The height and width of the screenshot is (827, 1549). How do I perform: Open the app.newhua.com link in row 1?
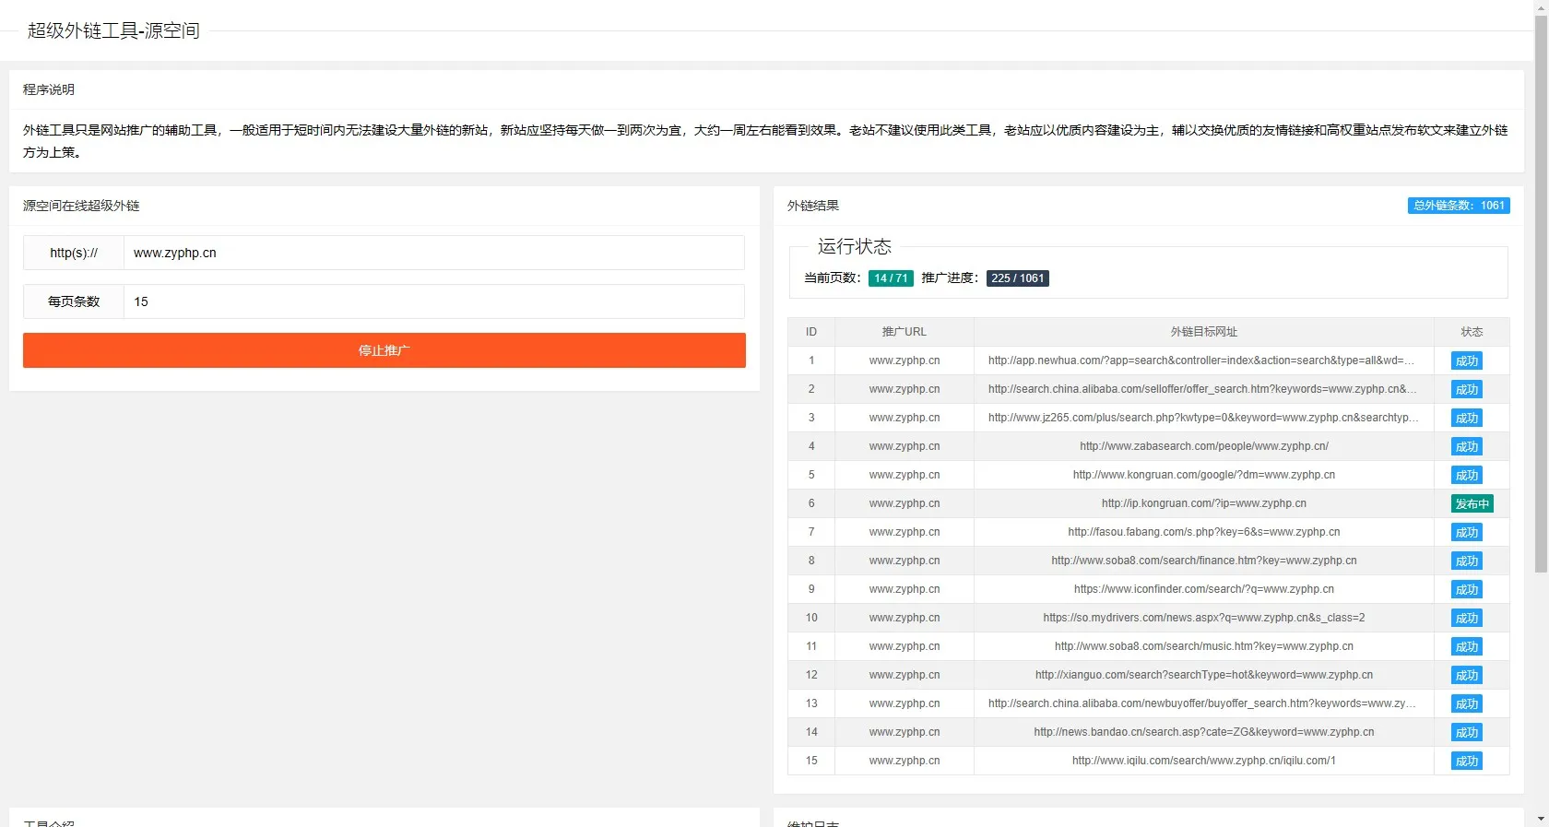[1203, 360]
